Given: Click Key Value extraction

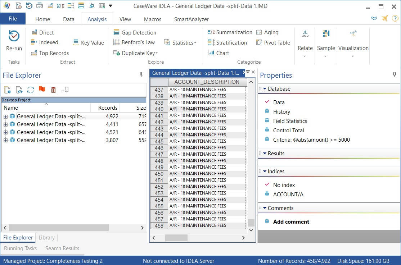Looking at the screenshot, I should 89,43.
